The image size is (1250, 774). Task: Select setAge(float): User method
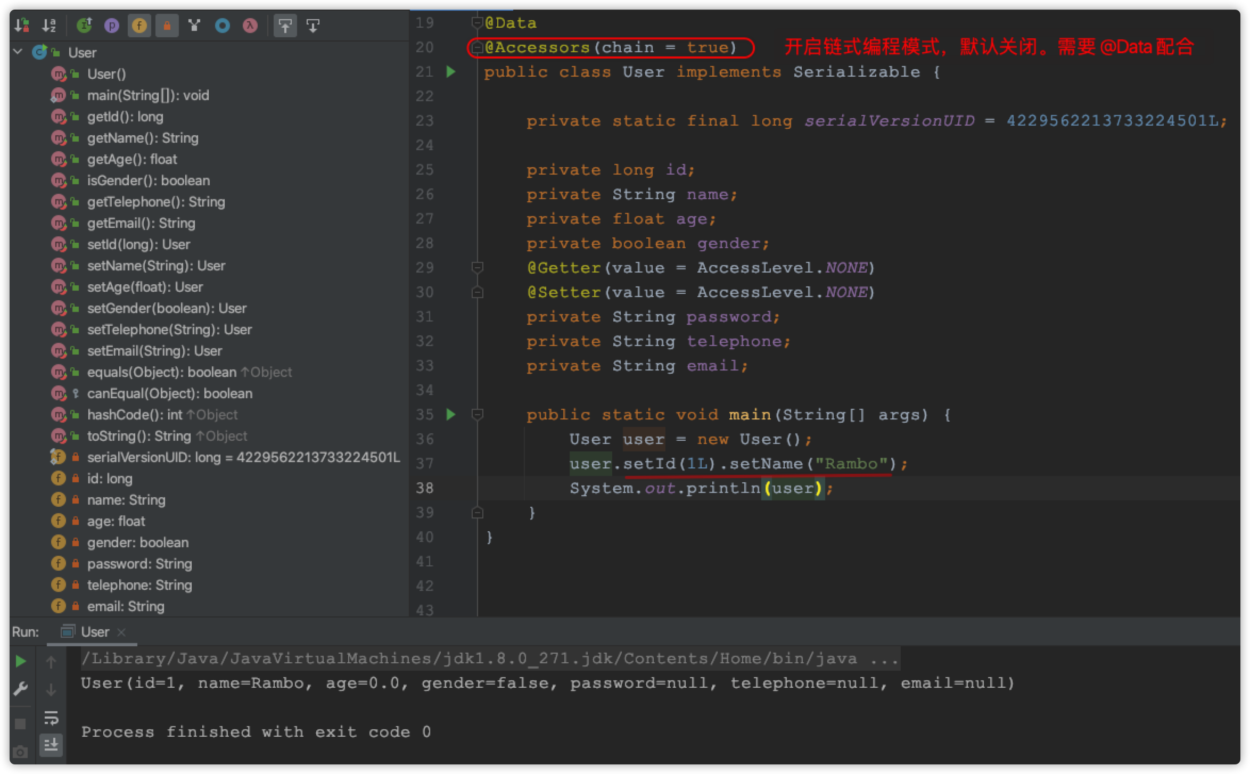pyautogui.click(x=145, y=287)
